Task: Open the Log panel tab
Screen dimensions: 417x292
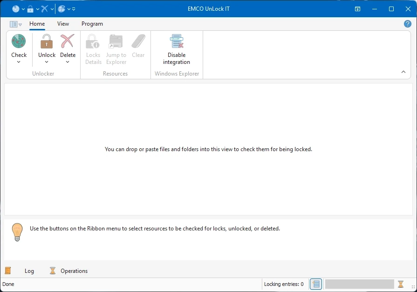Action: 29,271
